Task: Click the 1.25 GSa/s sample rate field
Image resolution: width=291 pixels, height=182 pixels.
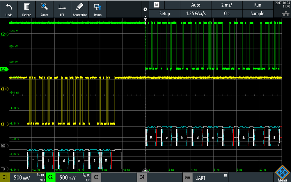Action: coord(196,14)
